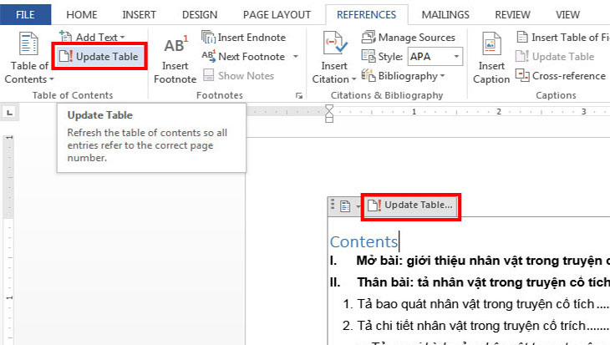
Task: Click the tab selector at ruler corner
Action: click(x=9, y=111)
